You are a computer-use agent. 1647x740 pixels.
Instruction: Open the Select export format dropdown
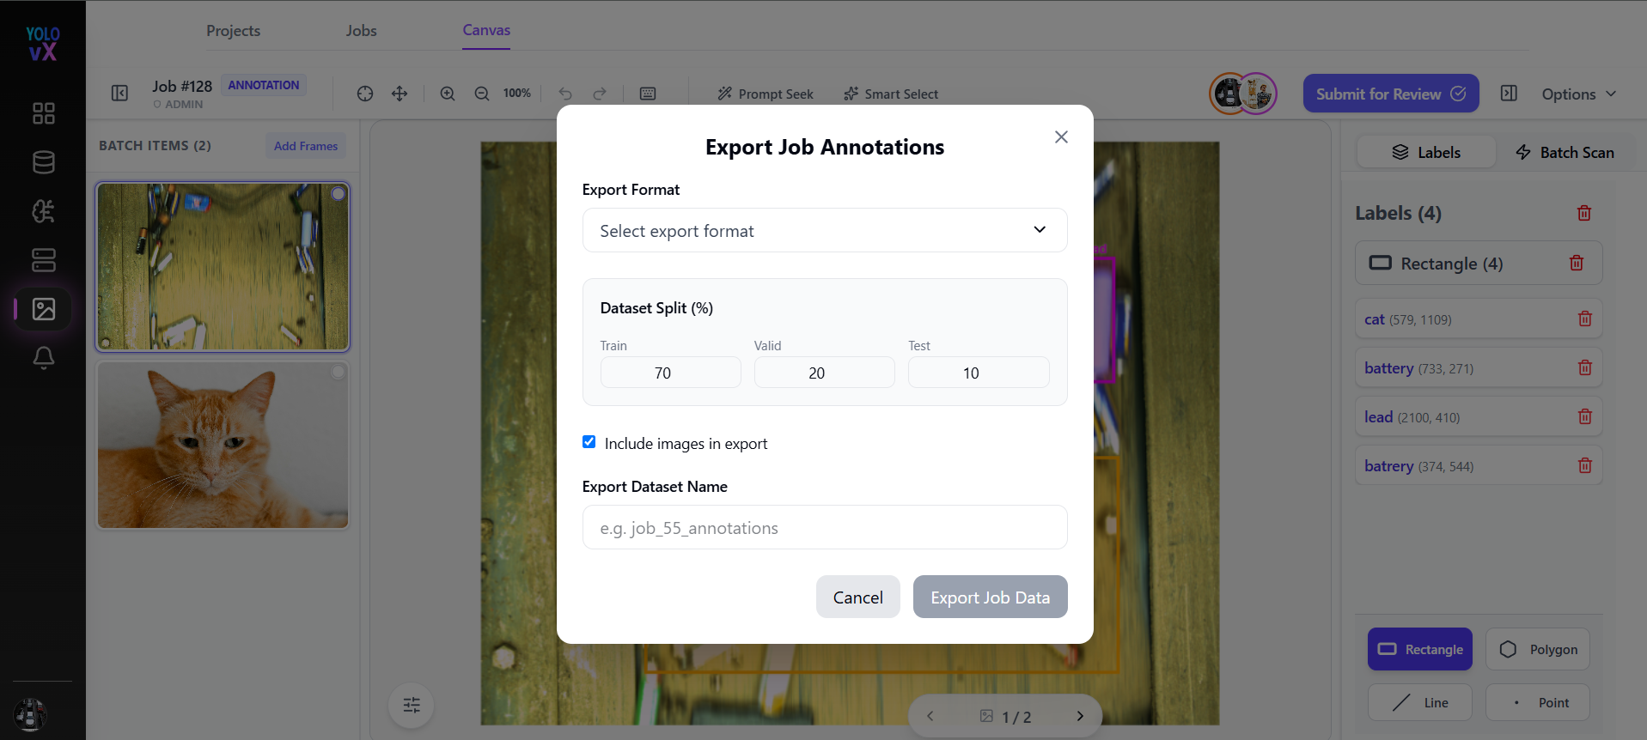pyautogui.click(x=825, y=230)
